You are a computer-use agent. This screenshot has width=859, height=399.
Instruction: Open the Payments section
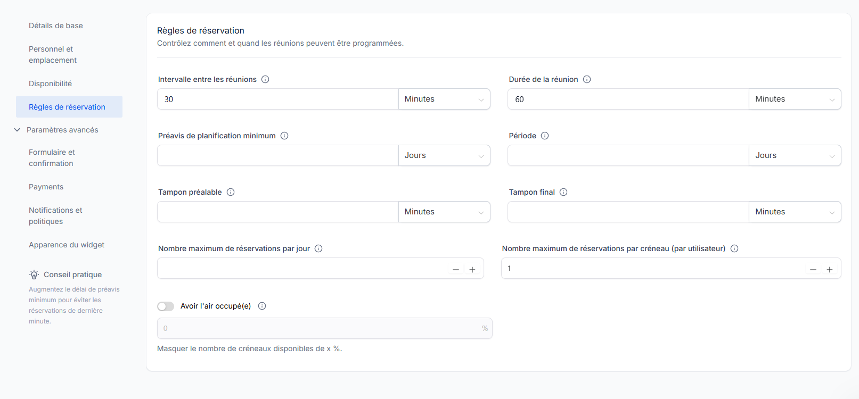pos(46,187)
